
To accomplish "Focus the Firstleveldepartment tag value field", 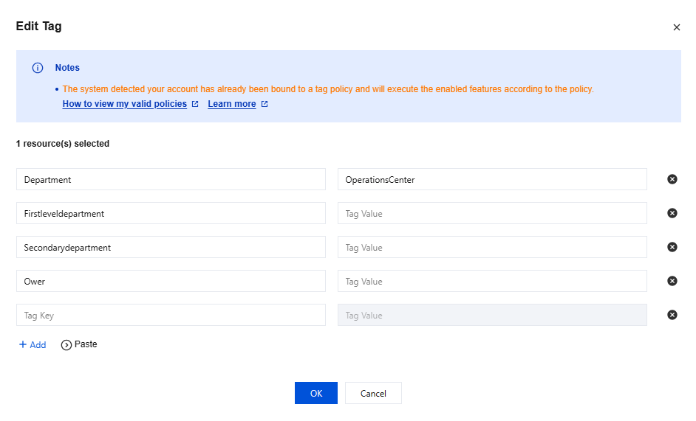I will [x=492, y=213].
